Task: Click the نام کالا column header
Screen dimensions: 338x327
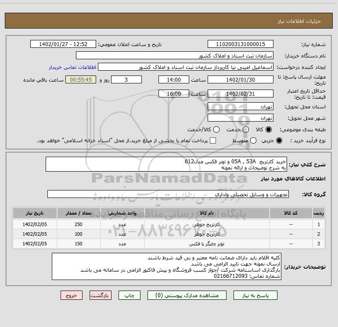Action: click(207, 213)
